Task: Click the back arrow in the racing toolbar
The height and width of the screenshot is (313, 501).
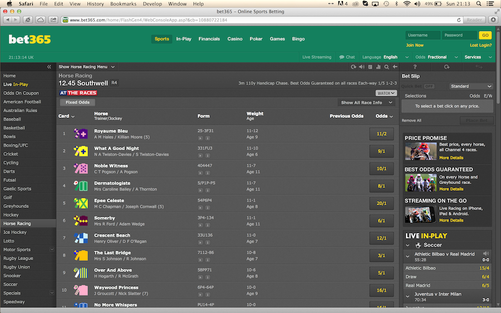Action: click(x=395, y=67)
